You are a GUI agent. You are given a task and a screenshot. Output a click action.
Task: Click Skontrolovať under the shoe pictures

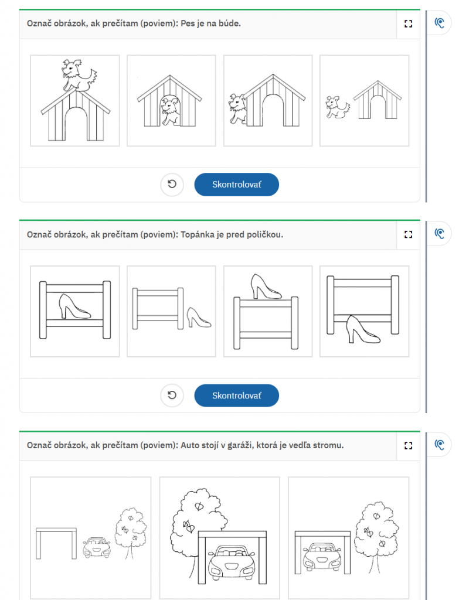[237, 396]
